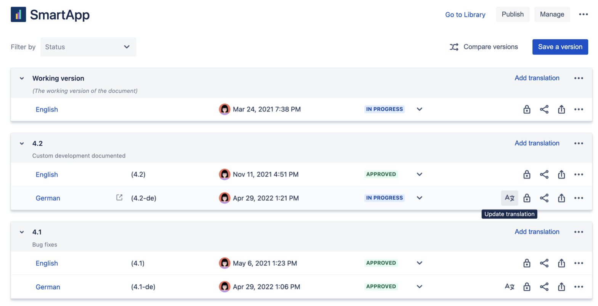The image size is (598, 306).
Task: Click Compare versions
Action: (484, 47)
